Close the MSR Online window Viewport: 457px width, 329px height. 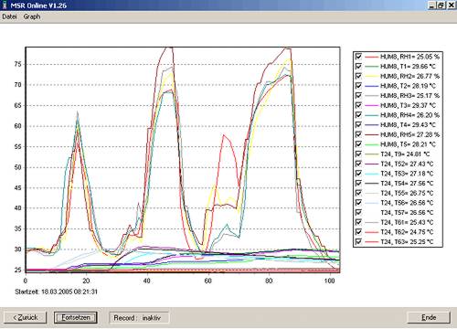tap(452, 5)
